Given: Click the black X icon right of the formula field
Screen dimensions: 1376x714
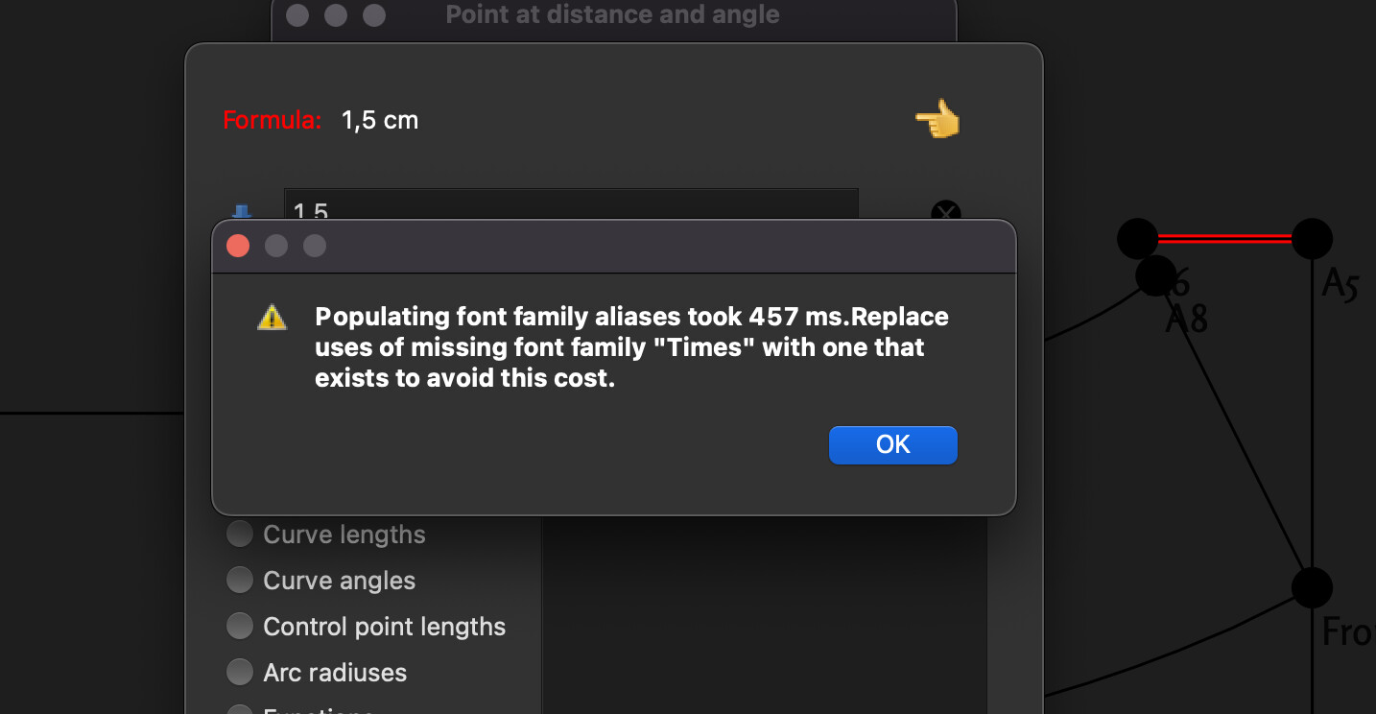Looking at the screenshot, I should pos(945,212).
